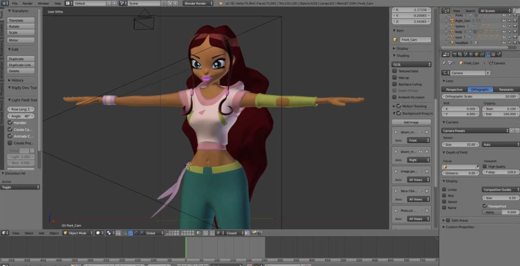Open the GLSL shading dropdown
The width and height of the screenshot is (520, 266).
click(412, 65)
